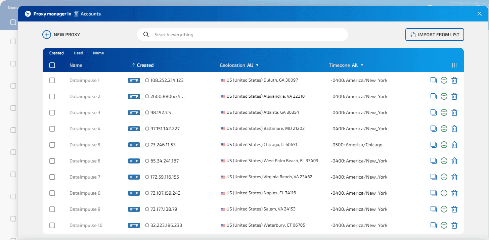Image resolution: width=489 pixels, height=240 pixels.
Task: Open IMPORT FROM LIST
Action: (435, 34)
